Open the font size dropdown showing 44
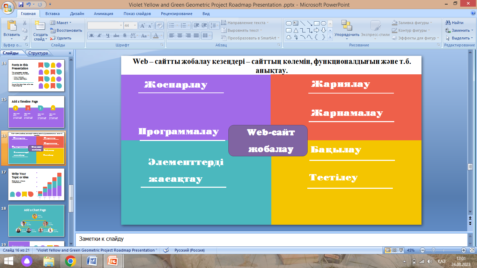Screen dimensions: 477x268 pyautogui.click(x=135, y=25)
